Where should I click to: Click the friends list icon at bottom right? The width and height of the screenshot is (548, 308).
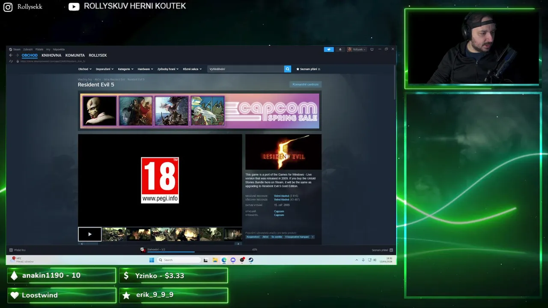point(391,250)
